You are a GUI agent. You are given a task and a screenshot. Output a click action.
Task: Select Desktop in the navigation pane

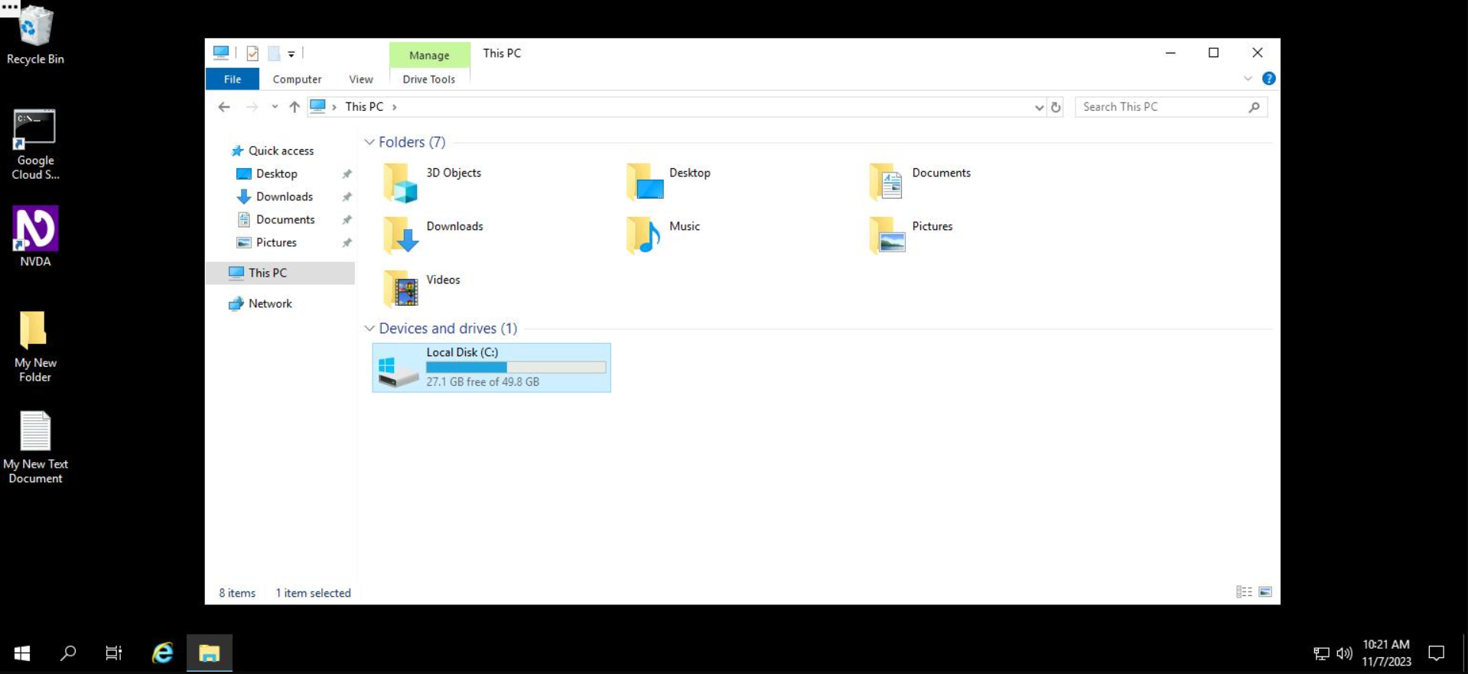pos(276,173)
